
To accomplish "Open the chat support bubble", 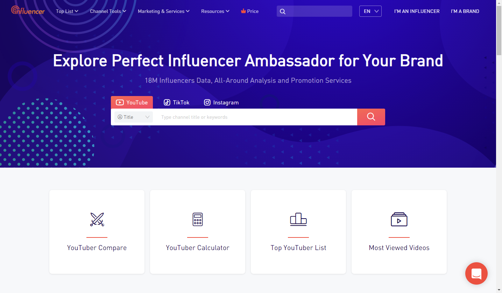I will click(476, 273).
